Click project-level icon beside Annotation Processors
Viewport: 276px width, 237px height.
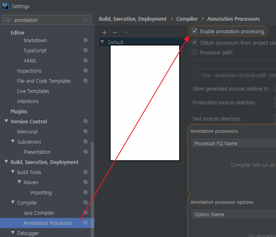[85, 223]
